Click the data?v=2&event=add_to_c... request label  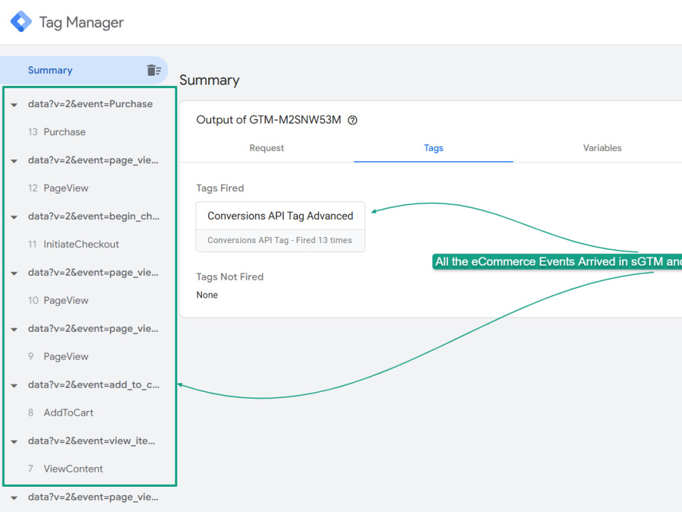click(93, 385)
